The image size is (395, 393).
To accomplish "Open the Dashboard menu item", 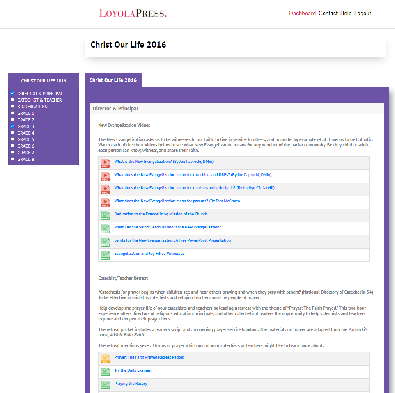I will [x=302, y=14].
